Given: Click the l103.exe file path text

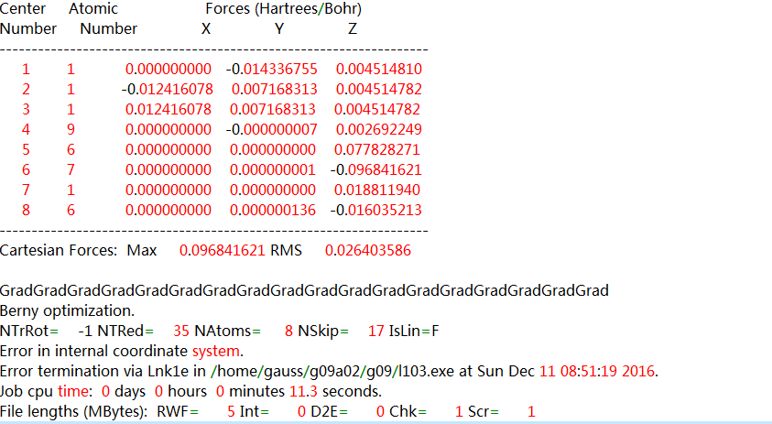Looking at the screenshot, I should 332,372.
